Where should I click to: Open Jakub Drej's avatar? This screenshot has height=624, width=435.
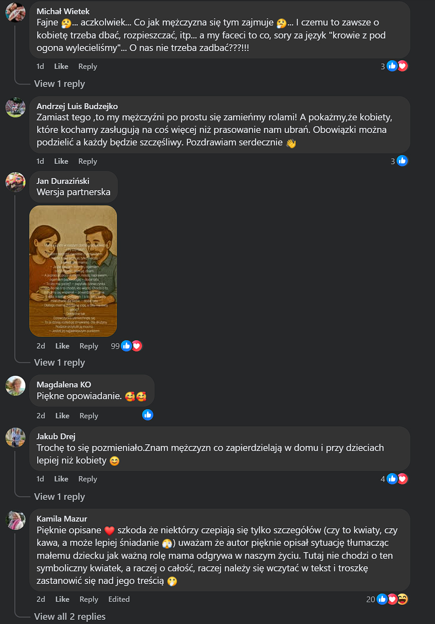point(15,437)
